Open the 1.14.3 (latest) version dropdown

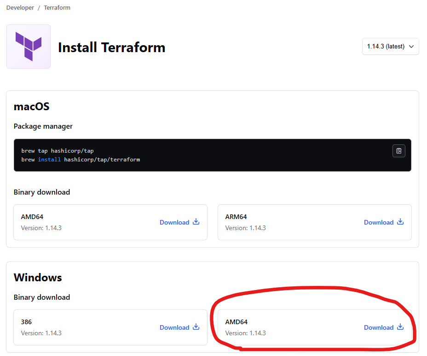[x=390, y=47]
